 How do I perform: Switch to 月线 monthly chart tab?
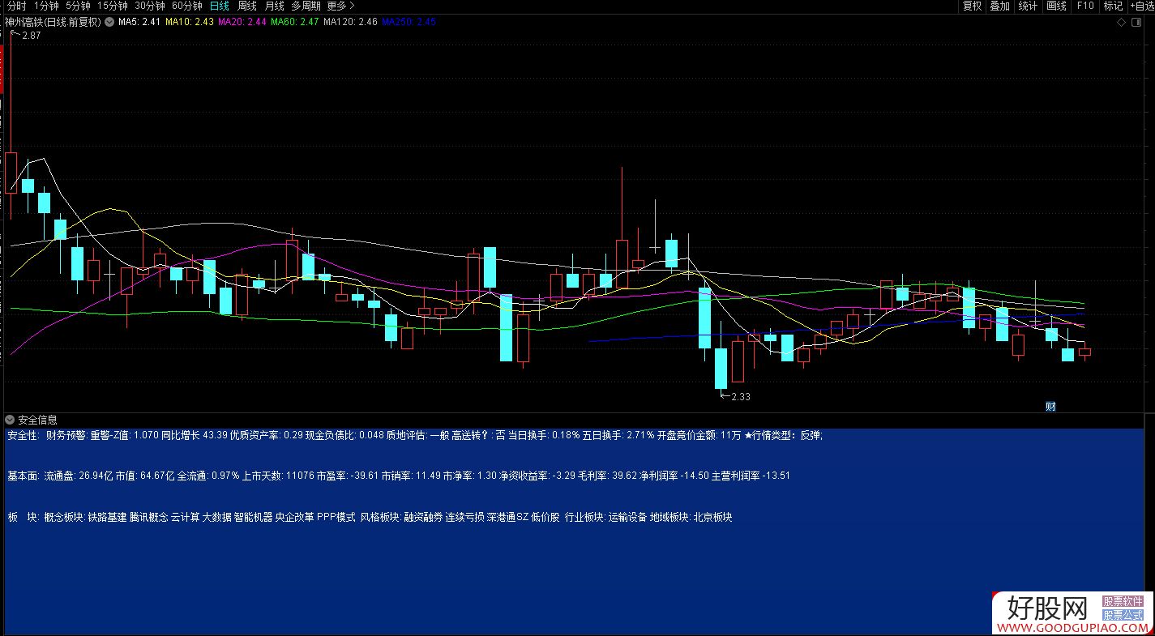(x=275, y=6)
